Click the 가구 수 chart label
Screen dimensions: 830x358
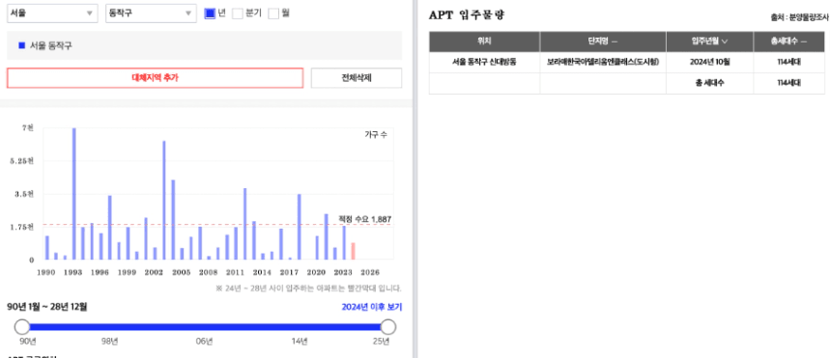point(376,135)
